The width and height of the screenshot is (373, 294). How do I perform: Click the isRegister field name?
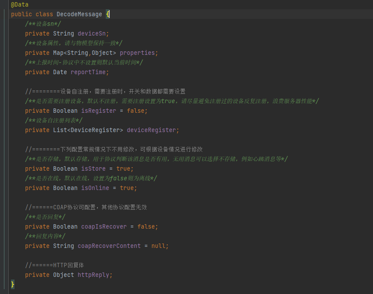pyautogui.click(x=98, y=111)
